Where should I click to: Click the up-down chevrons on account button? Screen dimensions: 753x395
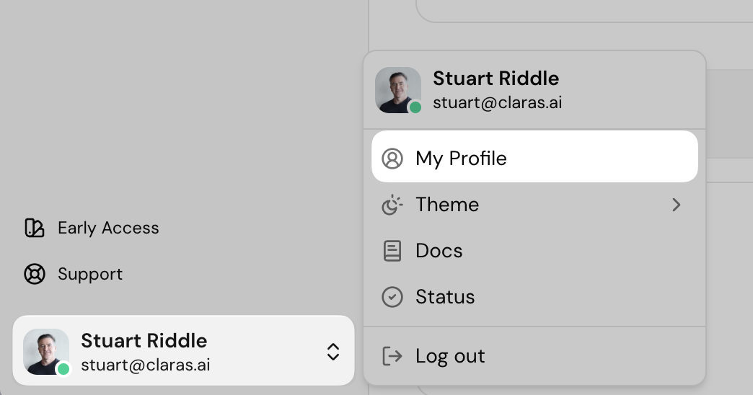[333, 352]
